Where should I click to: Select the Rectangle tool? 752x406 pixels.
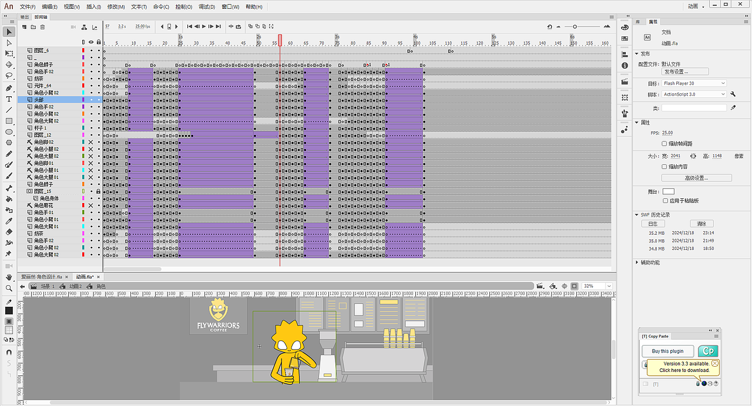[9, 121]
